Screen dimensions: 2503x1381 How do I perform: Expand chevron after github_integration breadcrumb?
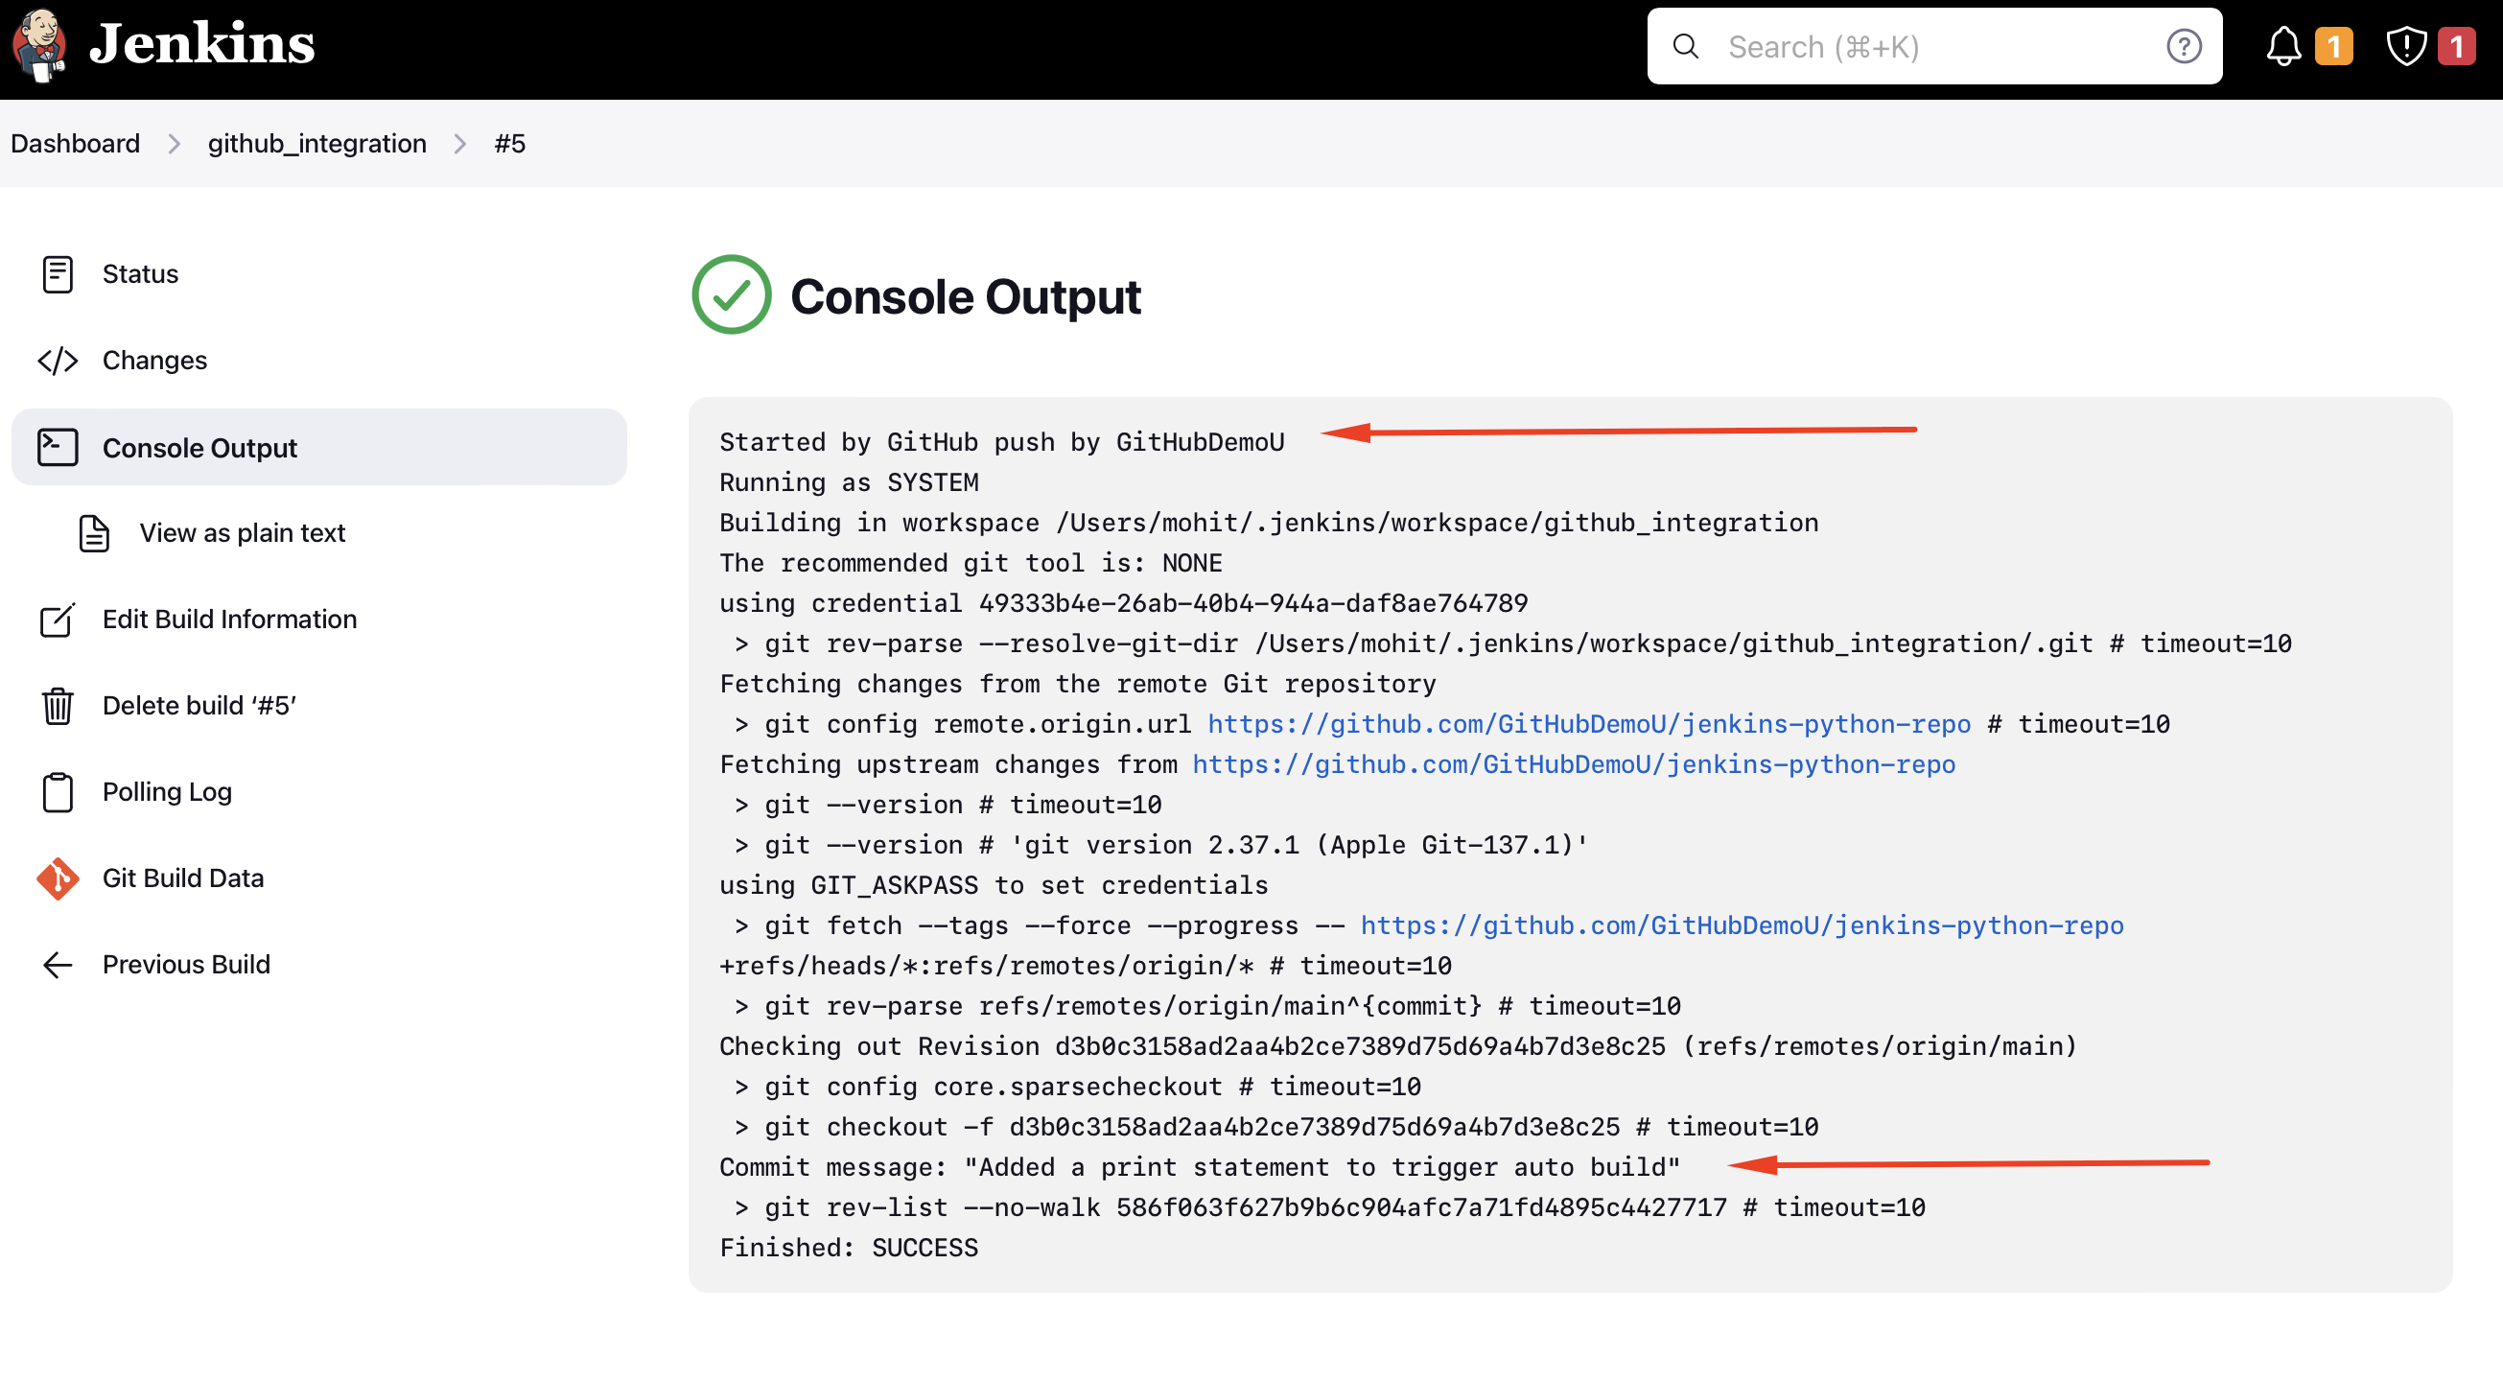pos(460,144)
